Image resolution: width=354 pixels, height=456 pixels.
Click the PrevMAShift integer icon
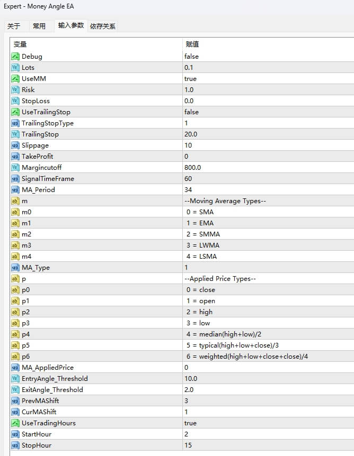[15, 401]
